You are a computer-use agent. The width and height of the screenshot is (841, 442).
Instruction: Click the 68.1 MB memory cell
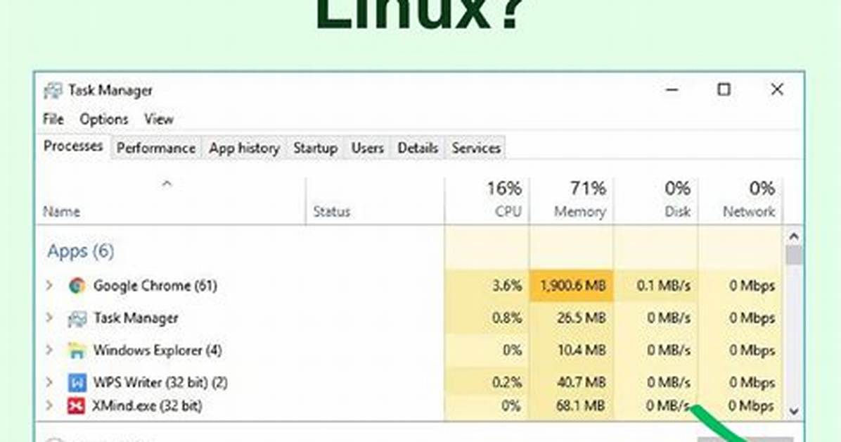tap(571, 406)
